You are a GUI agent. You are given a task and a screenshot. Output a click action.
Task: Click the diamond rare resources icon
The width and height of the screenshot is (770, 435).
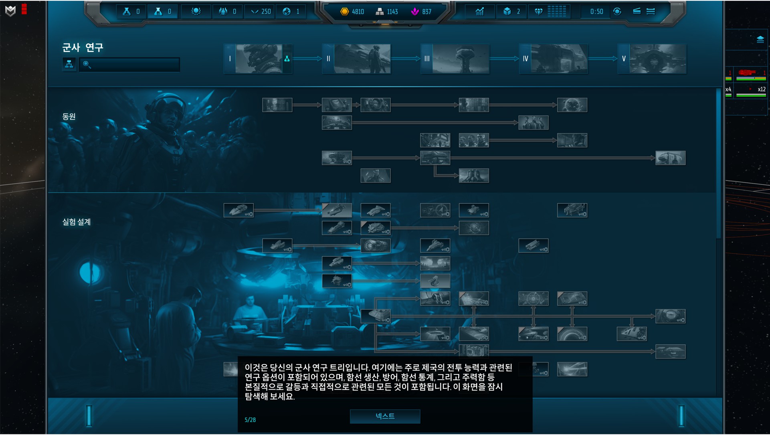pos(539,12)
